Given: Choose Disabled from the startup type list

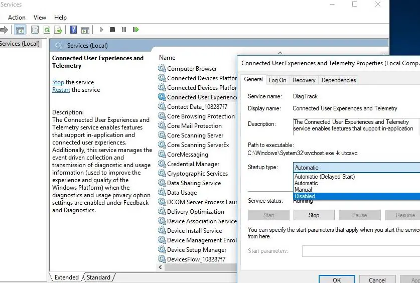Looking at the screenshot, I should 356,196.
